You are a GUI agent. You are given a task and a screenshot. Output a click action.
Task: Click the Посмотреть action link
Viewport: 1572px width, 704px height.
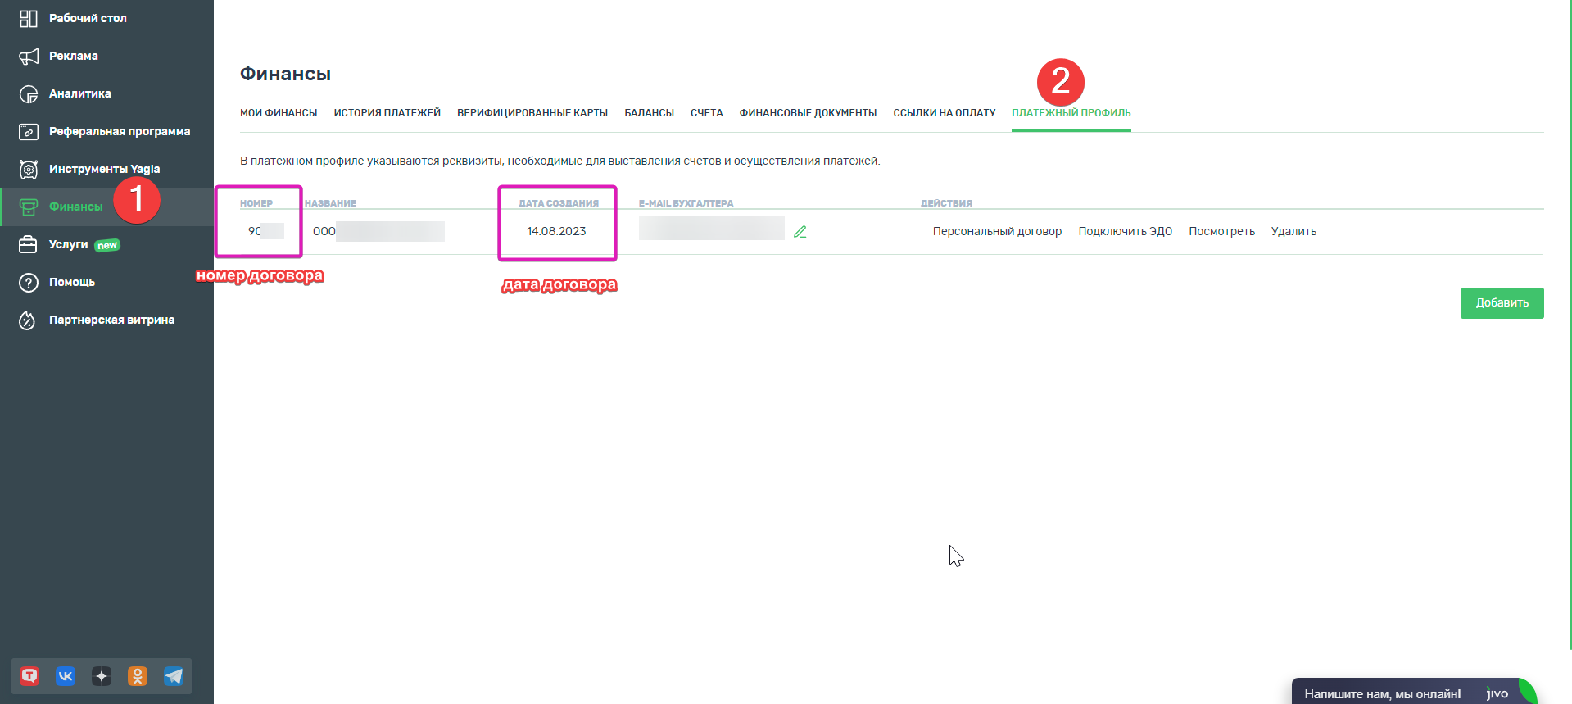pyautogui.click(x=1222, y=232)
